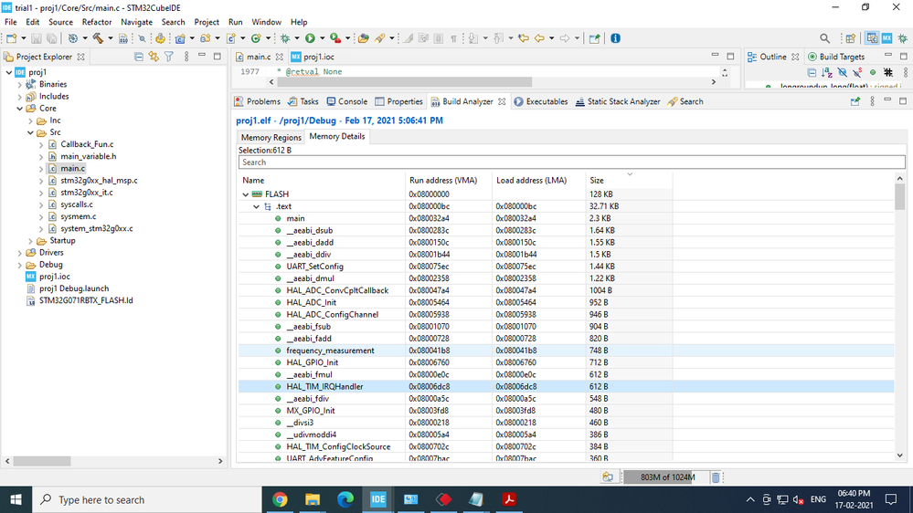This screenshot has height=513, width=913.
Task: Click the green Run play icon
Action: (x=310, y=38)
